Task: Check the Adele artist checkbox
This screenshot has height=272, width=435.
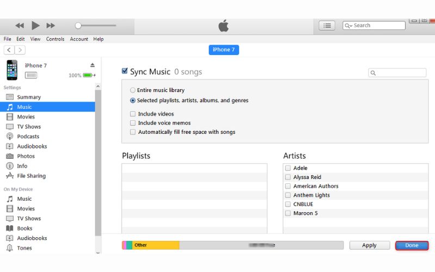Action: pos(288,168)
